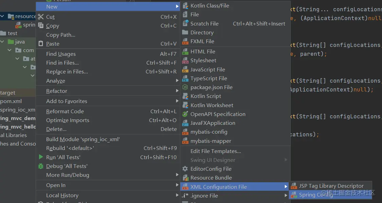Click the File icon in New submenu
The width and height of the screenshot is (382, 203).
point(185,14)
